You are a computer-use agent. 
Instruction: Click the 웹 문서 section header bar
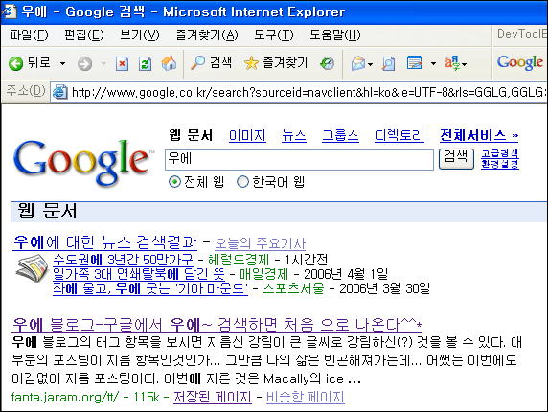point(279,212)
